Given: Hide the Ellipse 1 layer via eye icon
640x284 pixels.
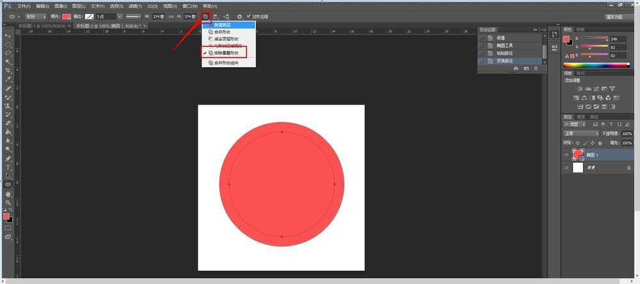Looking at the screenshot, I should coord(566,155).
